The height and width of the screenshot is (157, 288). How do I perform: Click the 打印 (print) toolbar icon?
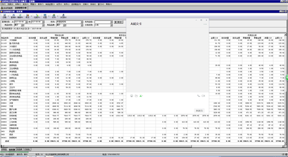54,16
